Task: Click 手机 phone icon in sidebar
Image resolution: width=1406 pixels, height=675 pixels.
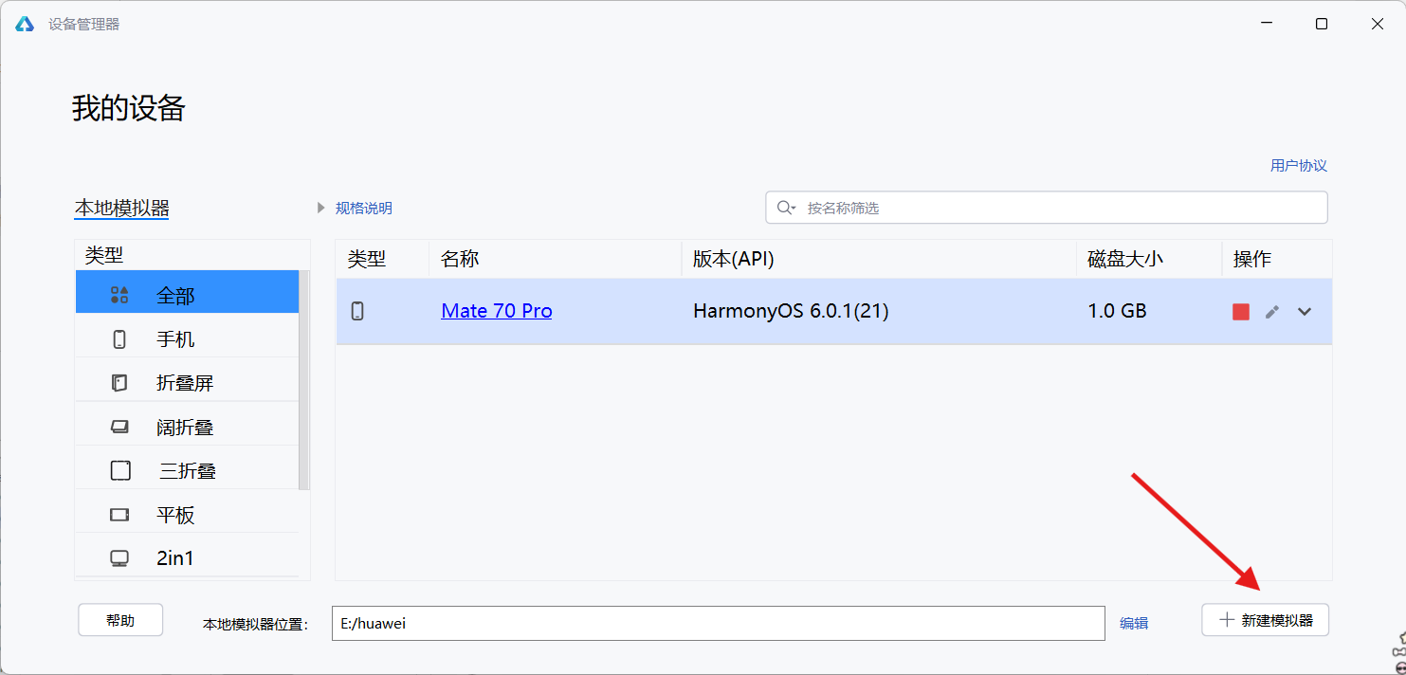Action: [x=119, y=339]
